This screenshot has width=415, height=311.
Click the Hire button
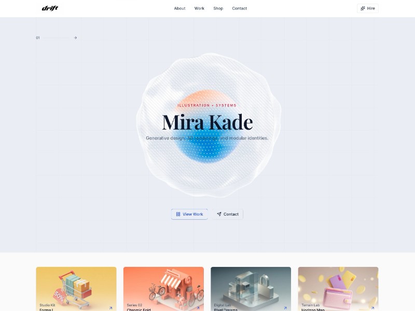pyautogui.click(x=368, y=8)
